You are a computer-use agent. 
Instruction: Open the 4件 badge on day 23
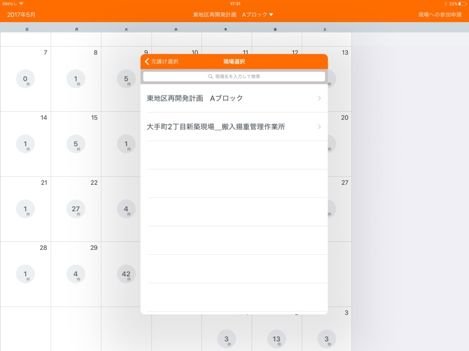[x=126, y=209]
